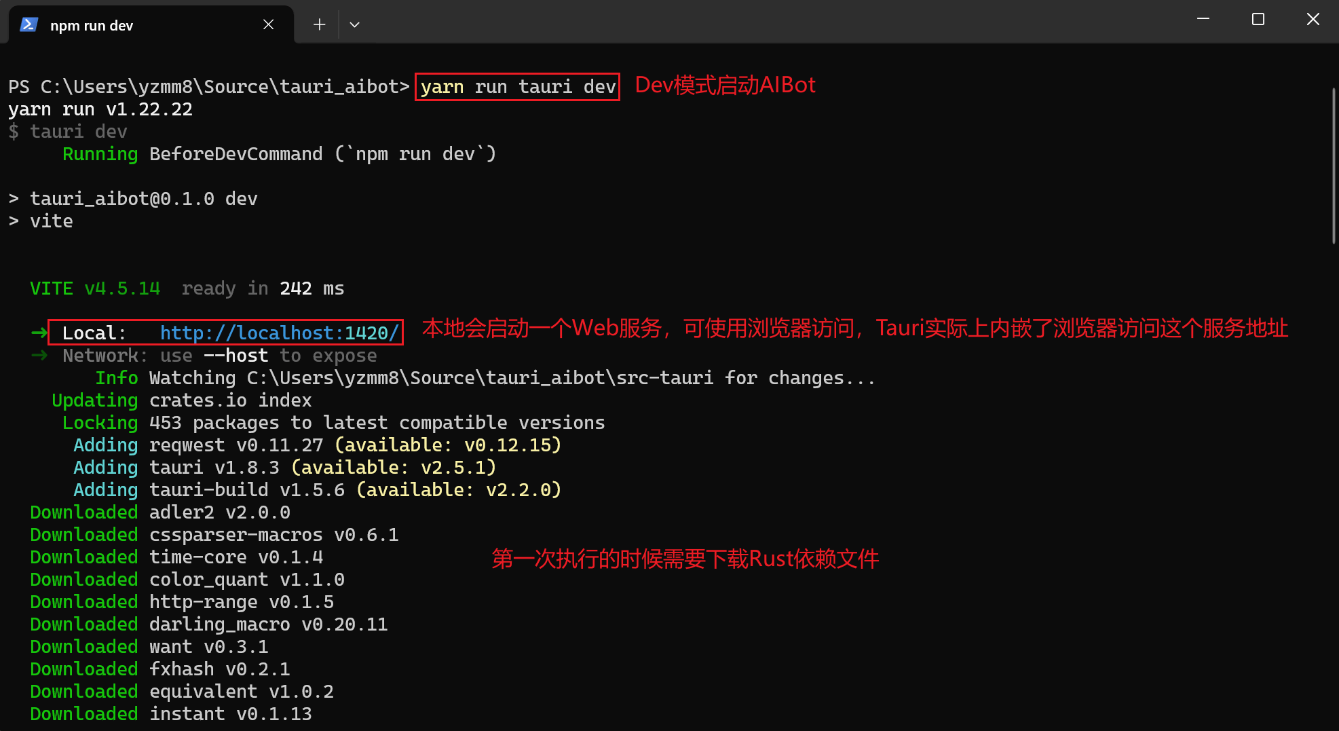Close the npm run dev tab

pos(269,24)
